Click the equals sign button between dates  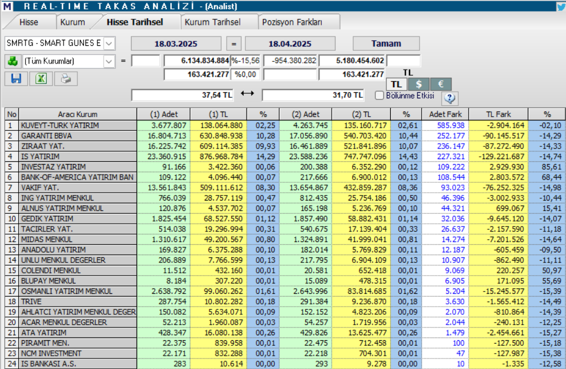pos(234,44)
